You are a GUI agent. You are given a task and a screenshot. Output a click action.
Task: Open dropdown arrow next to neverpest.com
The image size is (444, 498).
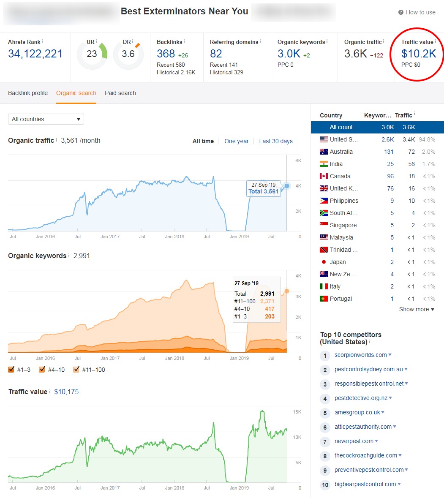point(376,441)
